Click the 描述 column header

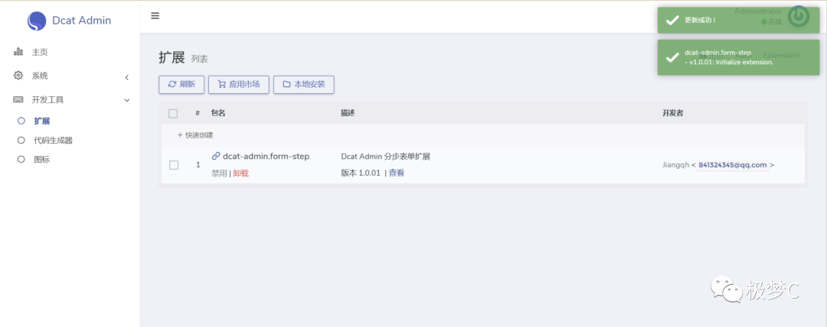(348, 112)
